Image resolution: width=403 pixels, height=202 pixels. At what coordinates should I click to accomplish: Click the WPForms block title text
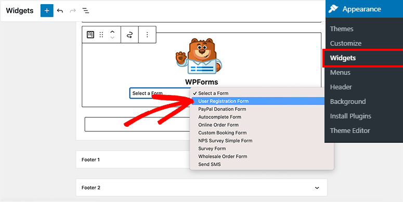[202, 82]
